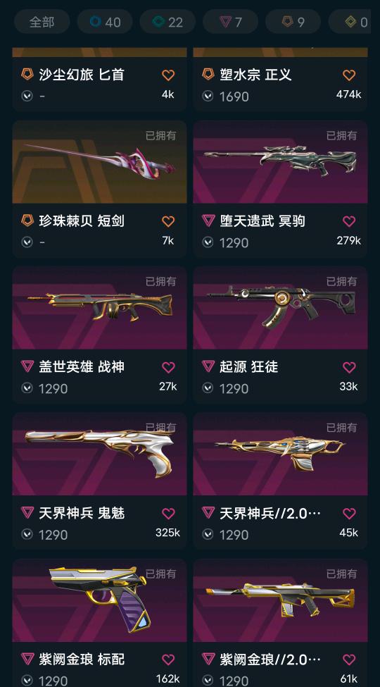Select the 全部 filter tab

click(x=42, y=21)
